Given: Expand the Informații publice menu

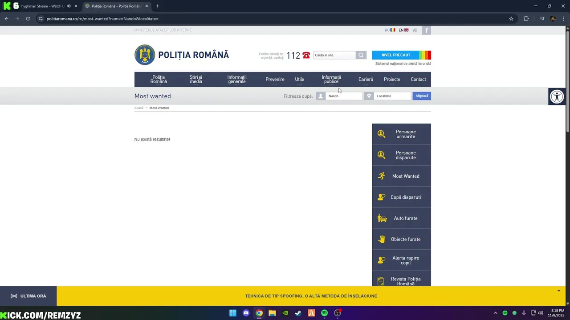Looking at the screenshot, I should (331, 80).
